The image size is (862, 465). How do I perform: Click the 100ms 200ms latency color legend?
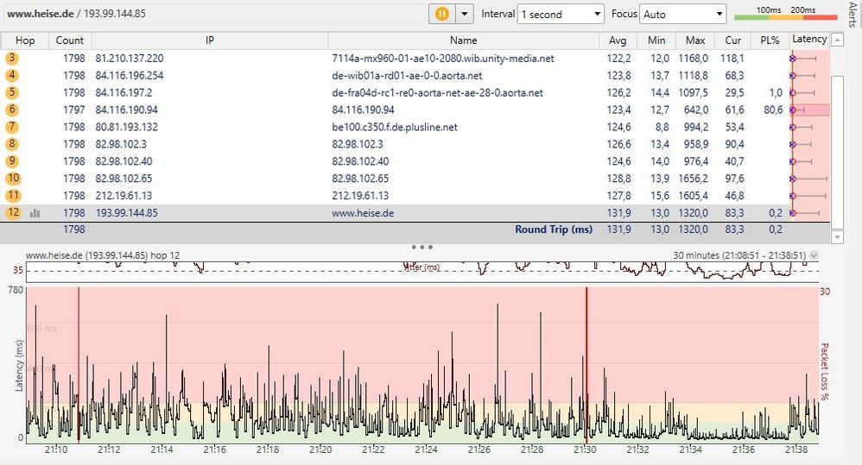point(786,13)
